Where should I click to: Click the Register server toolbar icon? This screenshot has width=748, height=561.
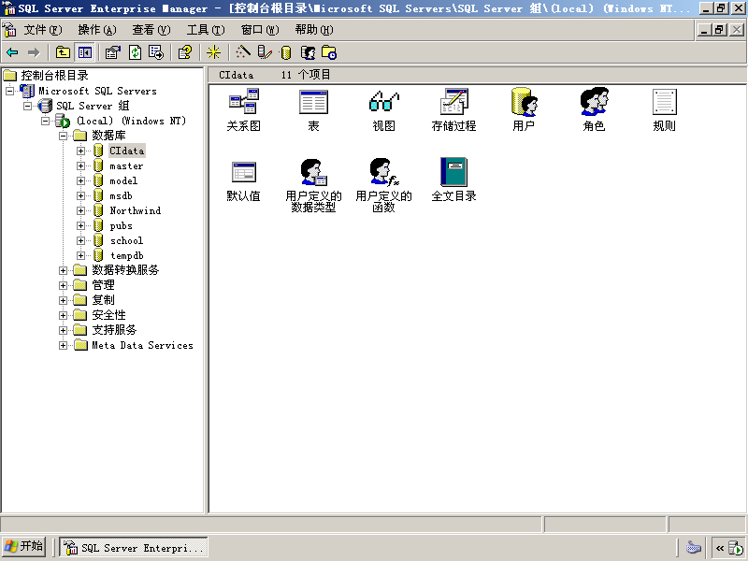click(x=265, y=52)
